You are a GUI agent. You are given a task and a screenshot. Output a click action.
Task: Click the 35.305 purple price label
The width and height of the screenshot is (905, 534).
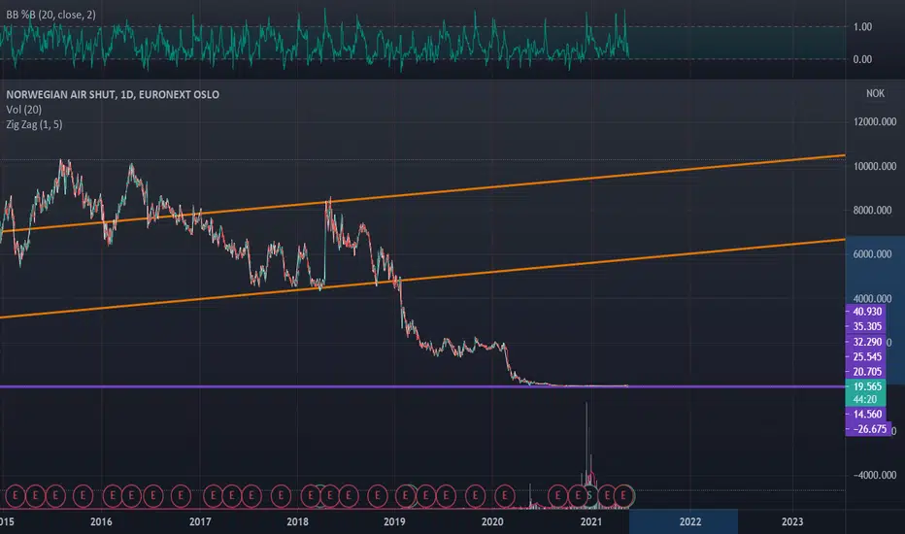pos(866,326)
